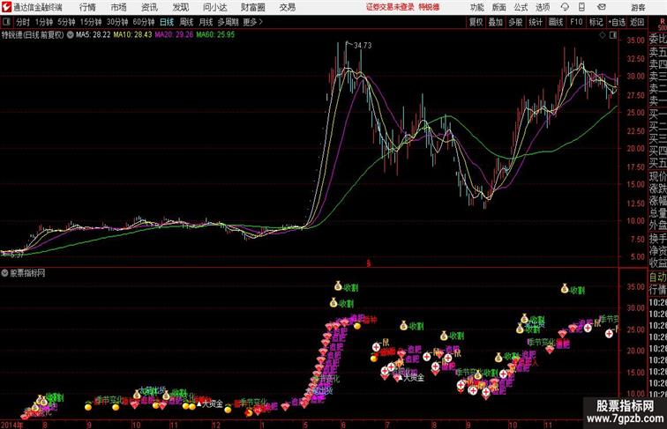Click the 大资金 marker near month 12
Screen dimensions: 667x429
click(210, 403)
